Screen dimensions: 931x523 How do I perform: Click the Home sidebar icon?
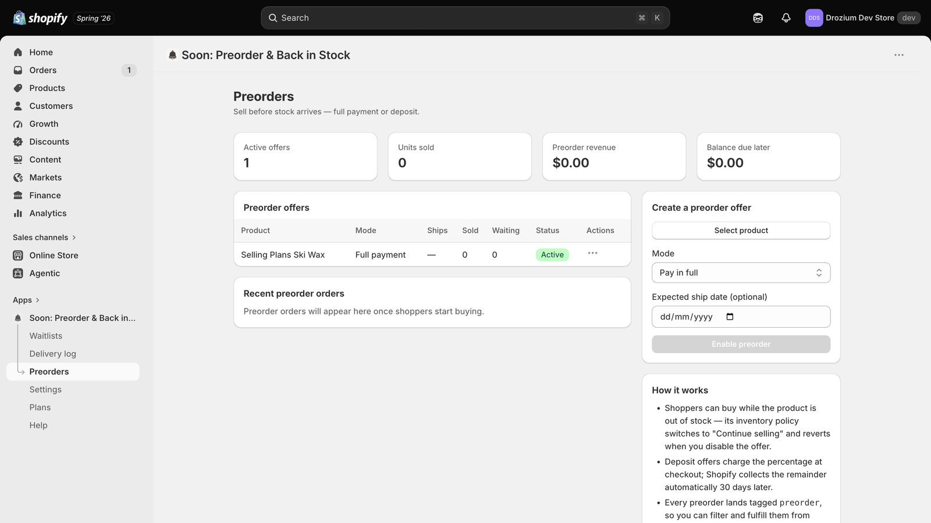pyautogui.click(x=18, y=52)
